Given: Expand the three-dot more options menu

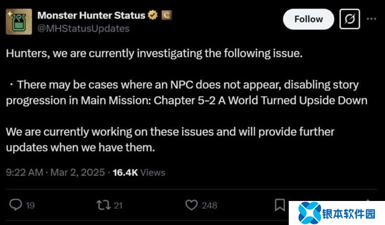Looking at the screenshot, I should [x=372, y=19].
